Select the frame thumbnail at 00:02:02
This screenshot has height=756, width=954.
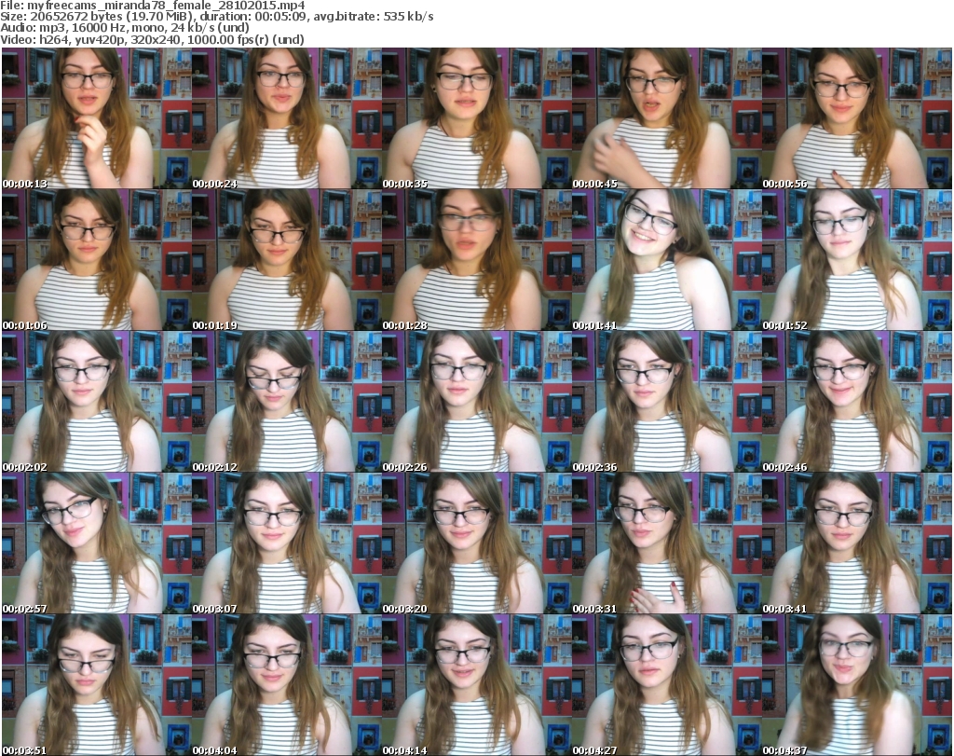click(97, 402)
